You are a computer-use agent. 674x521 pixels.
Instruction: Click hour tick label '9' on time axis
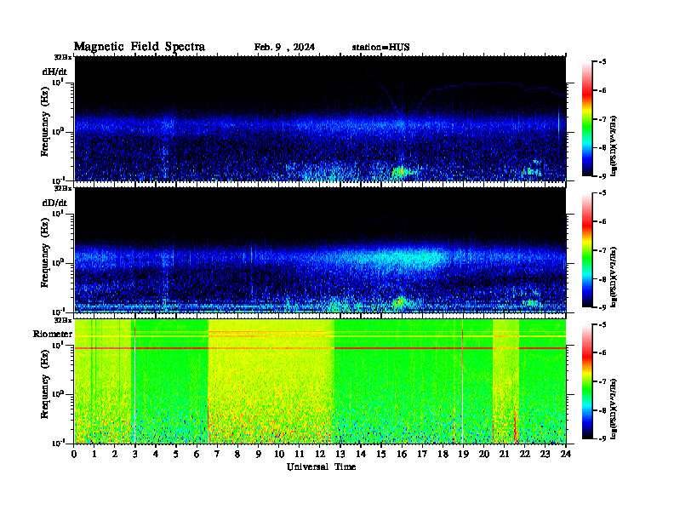pyautogui.click(x=259, y=454)
